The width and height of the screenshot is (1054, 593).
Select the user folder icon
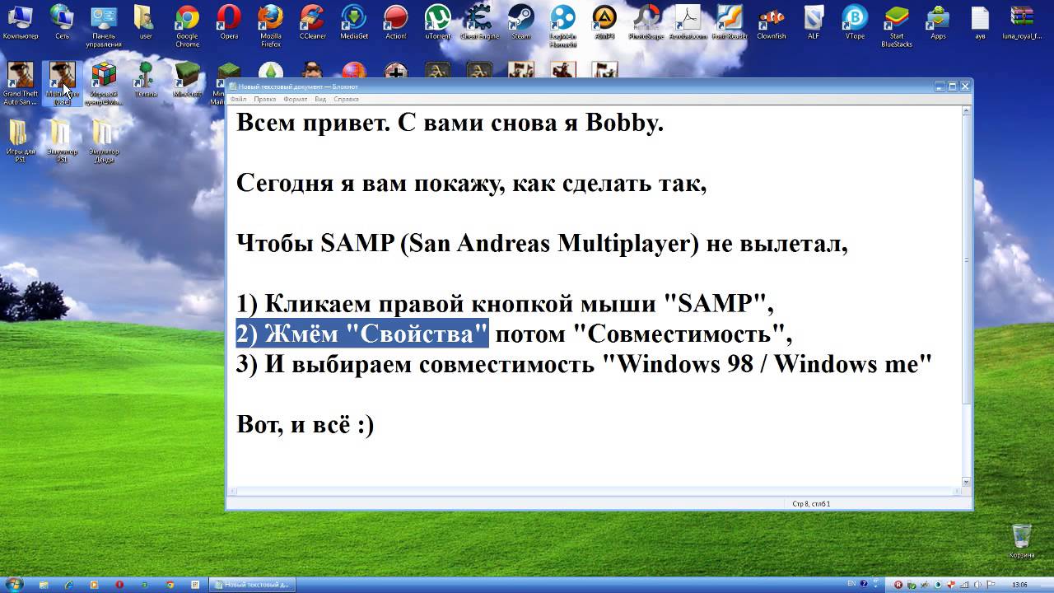(145, 22)
